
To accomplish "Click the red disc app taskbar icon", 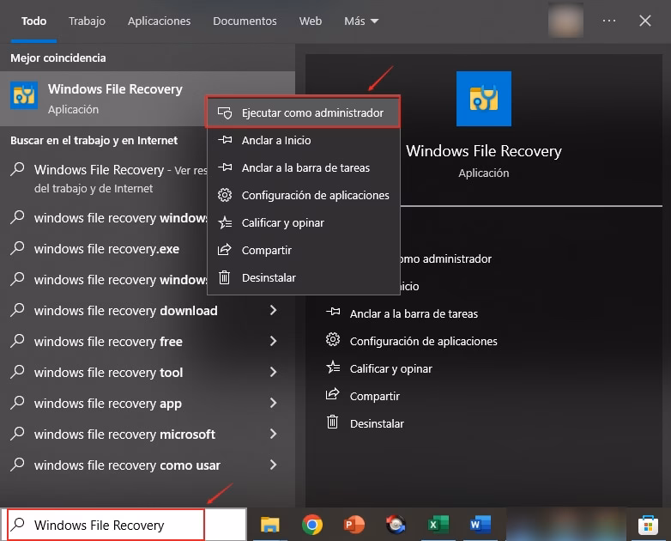I will click(396, 525).
